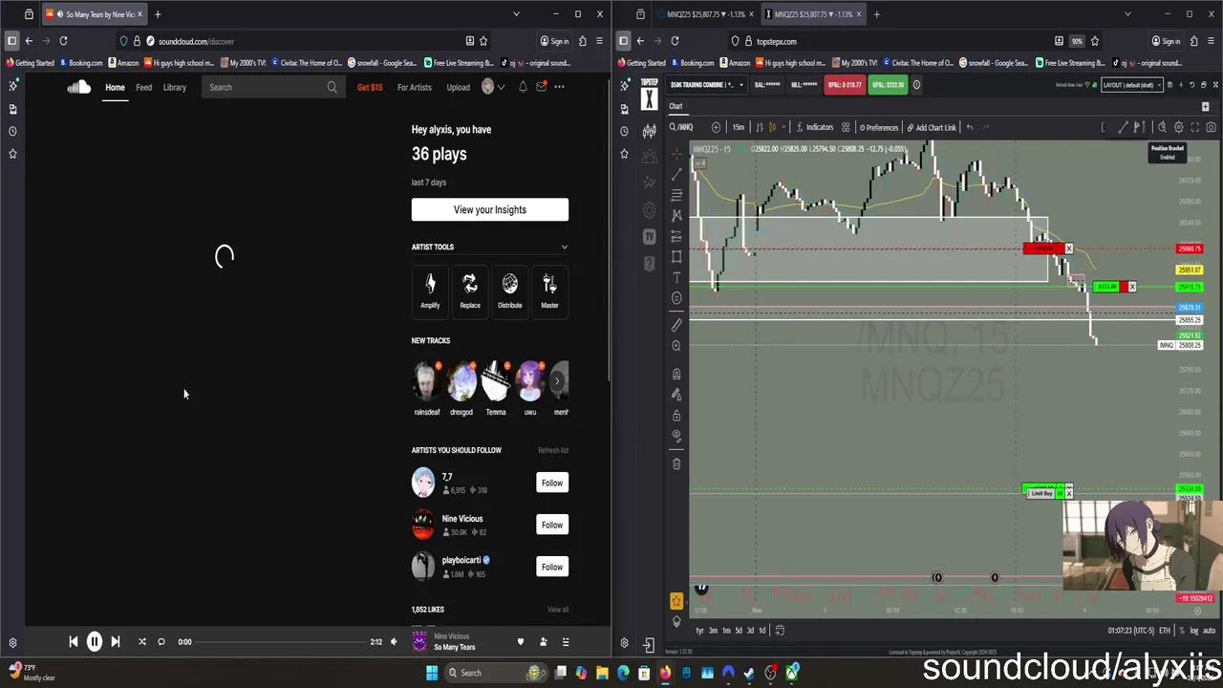Select the chart zoom-in tool
Screen dimensions: 1223x688
pos(677,346)
